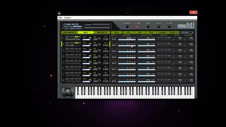
Task: Open program dropdown arrow for Strings
Action: 80,43
